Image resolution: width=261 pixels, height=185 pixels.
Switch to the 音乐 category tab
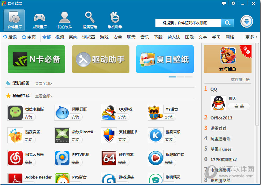click(x=145, y=37)
